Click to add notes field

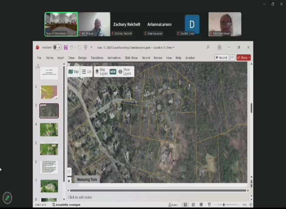[x=158, y=197]
